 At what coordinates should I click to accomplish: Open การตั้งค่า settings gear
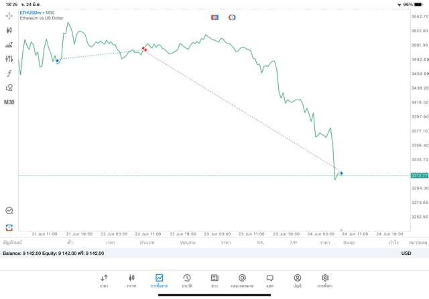pos(325,280)
